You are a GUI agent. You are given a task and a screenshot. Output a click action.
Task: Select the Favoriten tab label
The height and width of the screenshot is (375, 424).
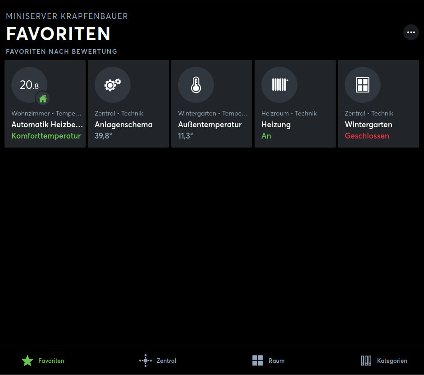coord(51,361)
